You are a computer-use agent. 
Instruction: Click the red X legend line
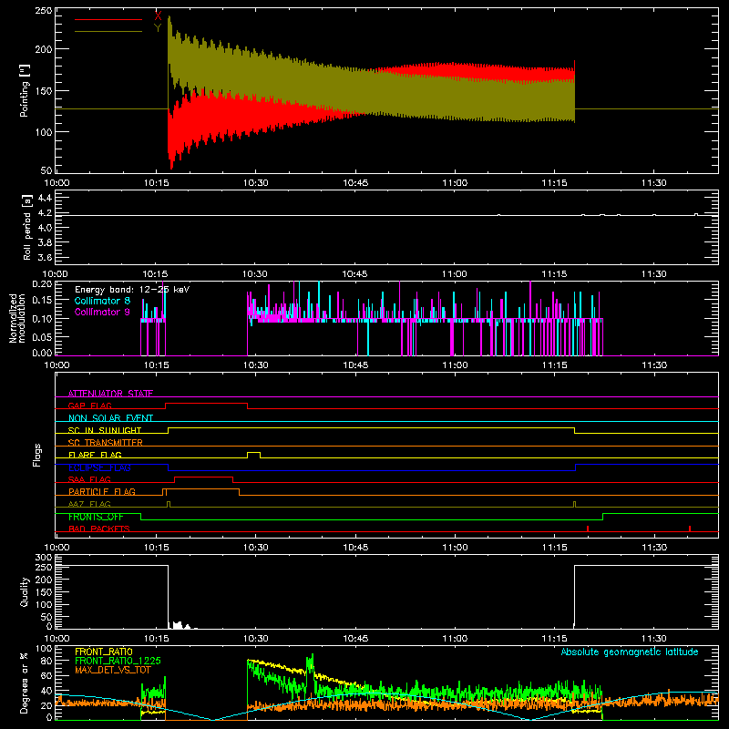click(x=108, y=19)
